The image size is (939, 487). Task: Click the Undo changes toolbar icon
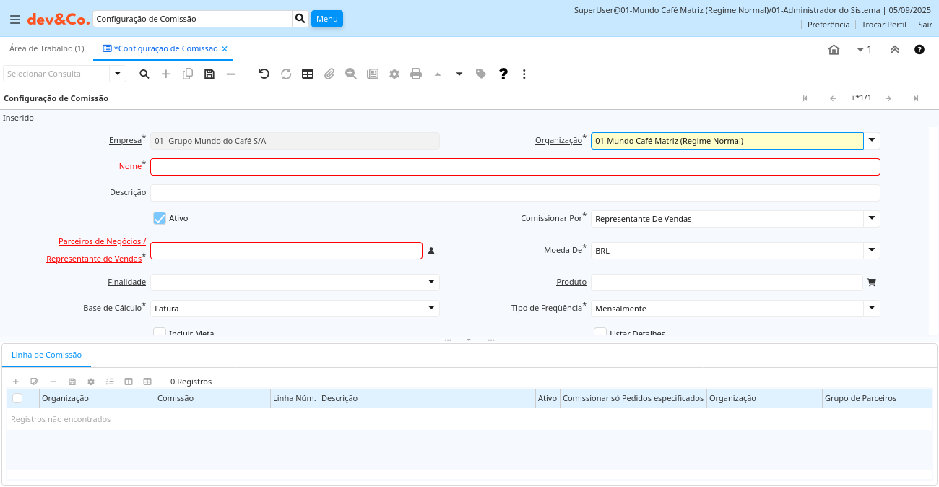coord(264,74)
